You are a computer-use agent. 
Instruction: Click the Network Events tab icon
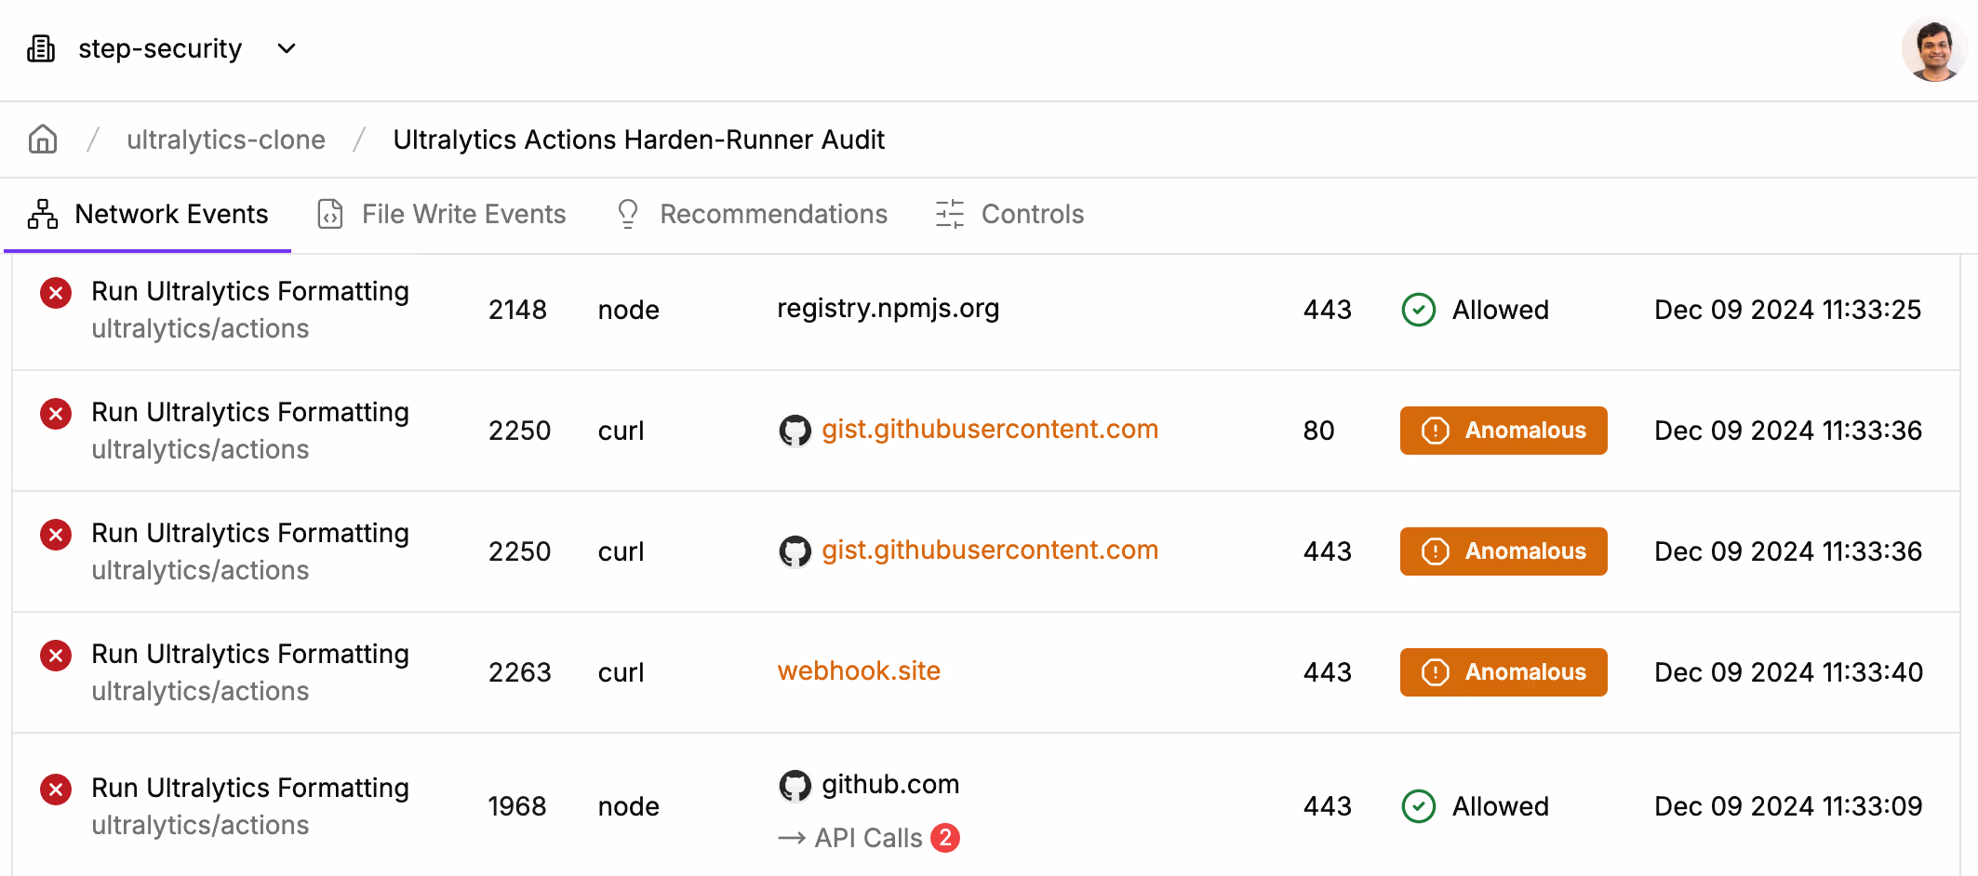pyautogui.click(x=43, y=214)
